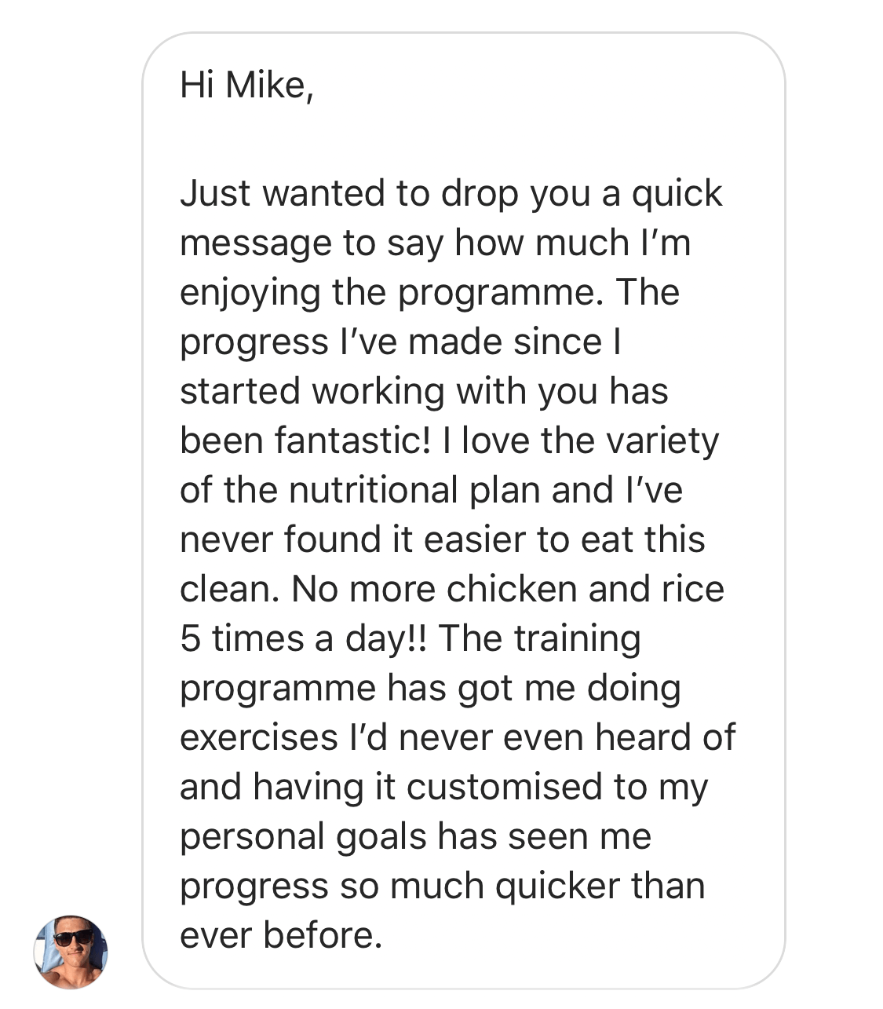Open the sender's profile picture avatar

point(71,952)
